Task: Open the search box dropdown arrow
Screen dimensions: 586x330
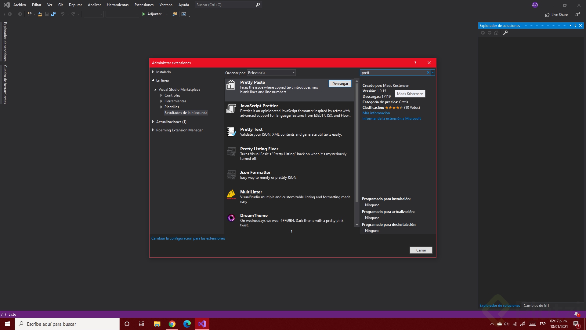Action: pos(433,72)
